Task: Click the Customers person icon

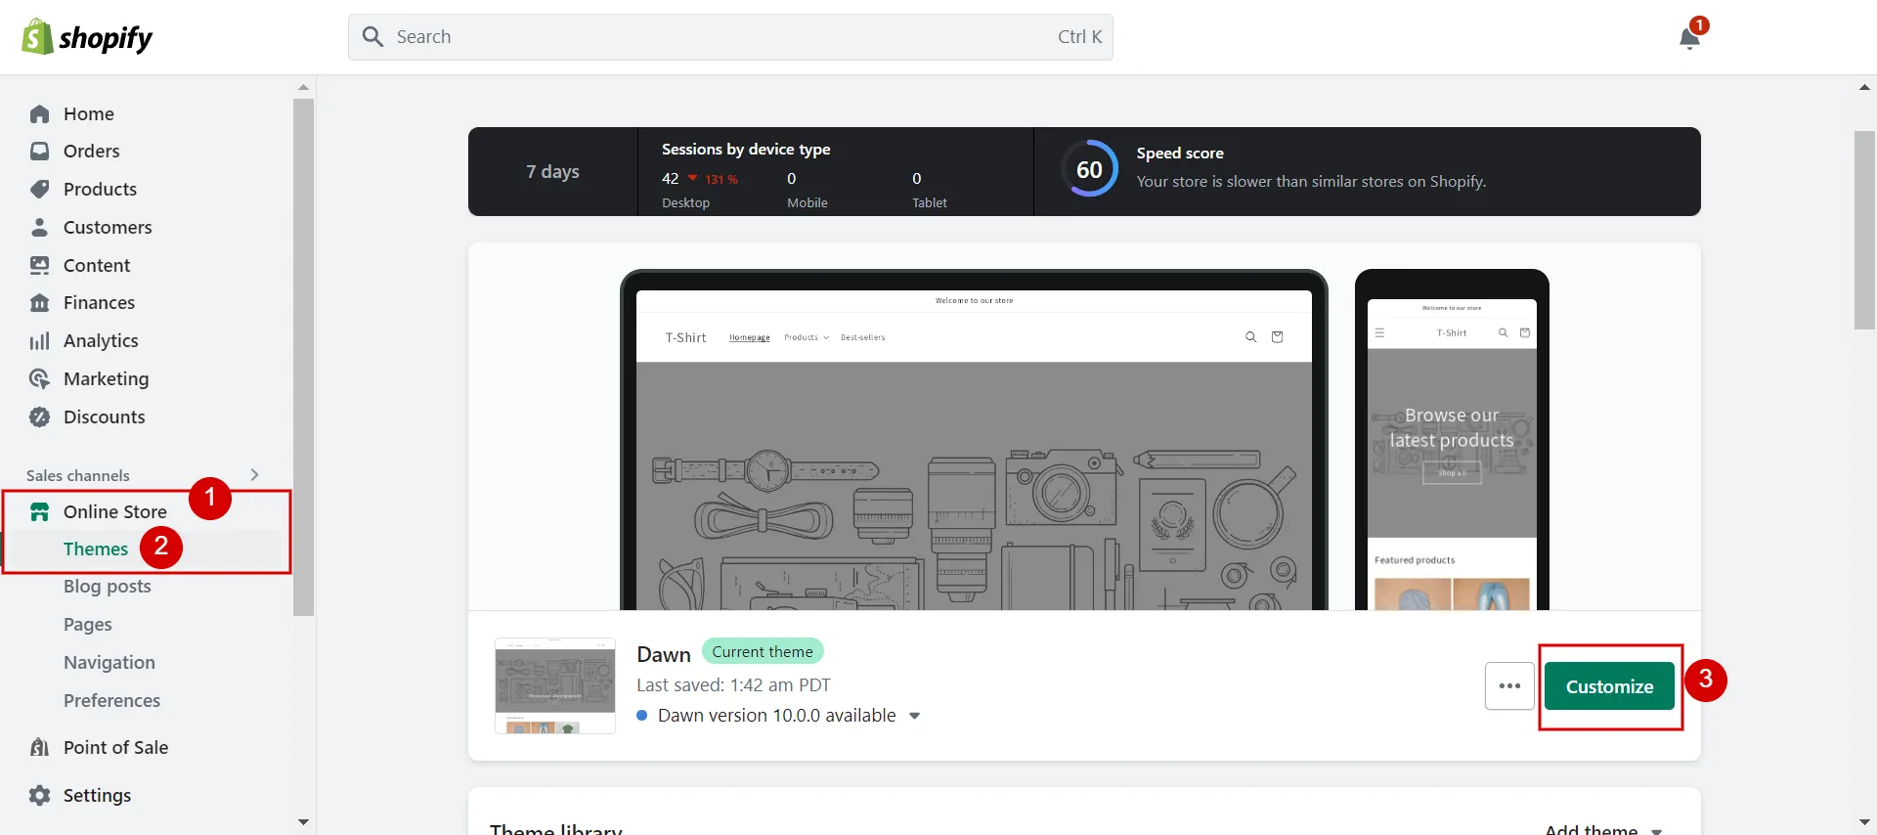Action: (39, 227)
